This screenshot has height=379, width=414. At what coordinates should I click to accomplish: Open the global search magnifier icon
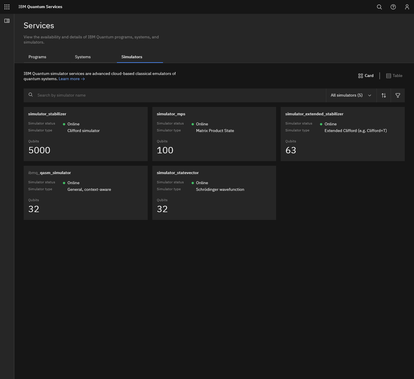(x=379, y=7)
